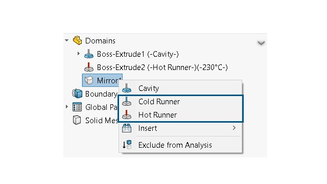Image resolution: width=327 pixels, height=184 pixels.
Task: Click the Hot Runner icon in context menu
Action: tap(127, 114)
